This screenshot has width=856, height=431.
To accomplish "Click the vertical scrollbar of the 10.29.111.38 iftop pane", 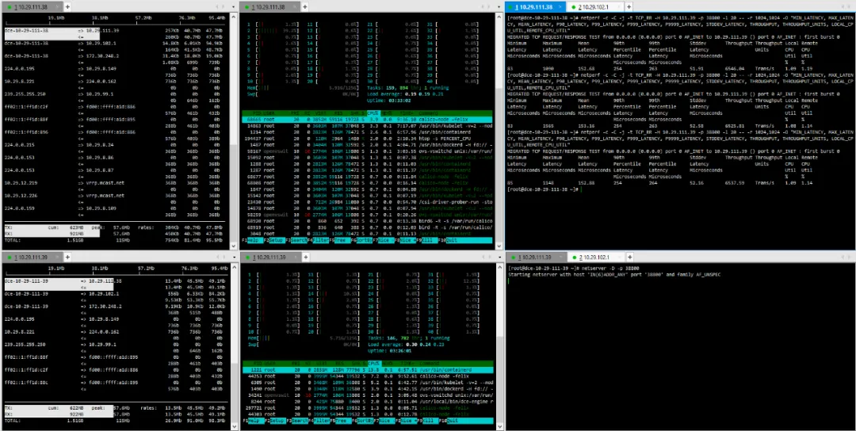I will pos(233,131).
